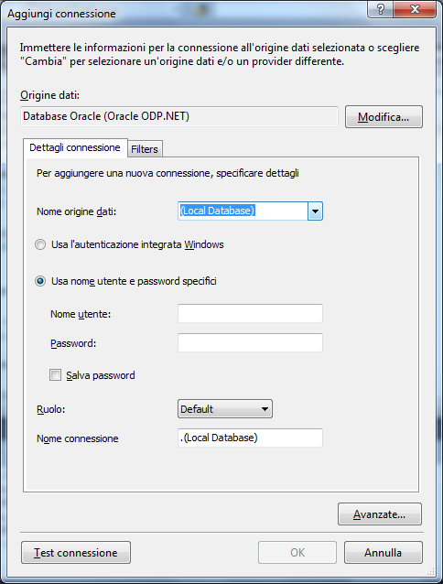
Task: Open the Avanzate... settings
Action: (x=380, y=514)
